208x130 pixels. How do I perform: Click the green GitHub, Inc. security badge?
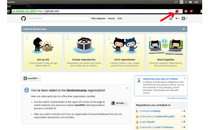pos(24,11)
